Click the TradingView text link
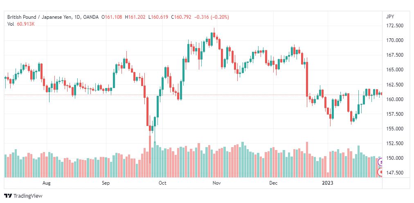Viewport: 414px width, 203px height. (28, 196)
